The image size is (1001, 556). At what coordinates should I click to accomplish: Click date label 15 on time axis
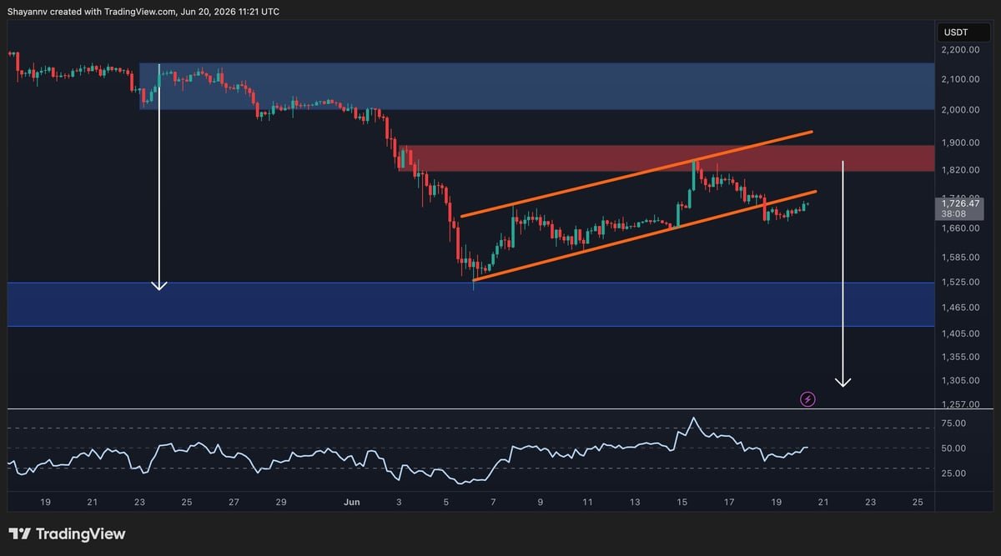pos(682,503)
